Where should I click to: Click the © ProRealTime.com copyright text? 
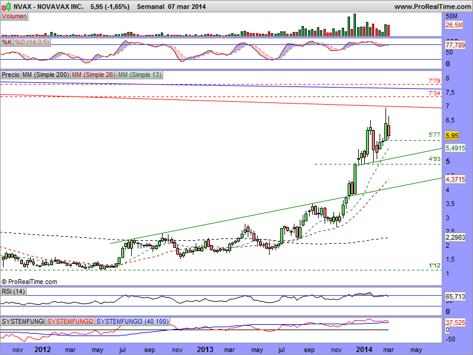[29, 282]
